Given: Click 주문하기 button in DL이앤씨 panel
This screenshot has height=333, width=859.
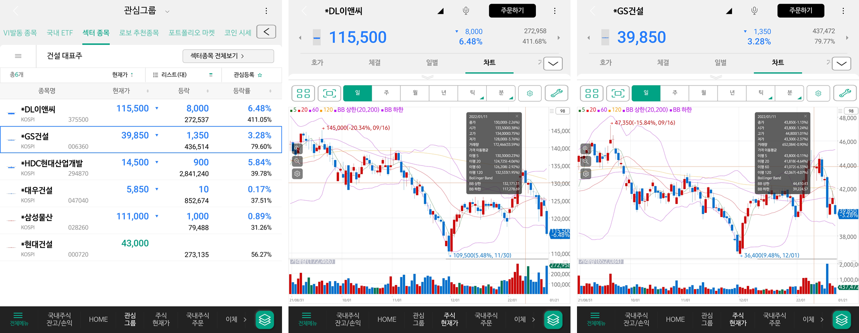Looking at the screenshot, I should pyautogui.click(x=512, y=11).
